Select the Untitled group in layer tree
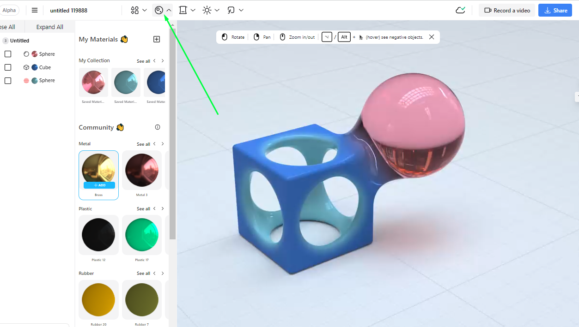Screen dimensions: 579x327 pos(19,41)
